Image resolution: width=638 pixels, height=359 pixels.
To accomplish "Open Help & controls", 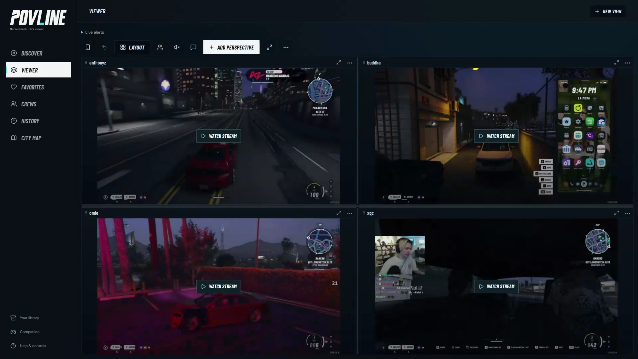I will (28, 346).
